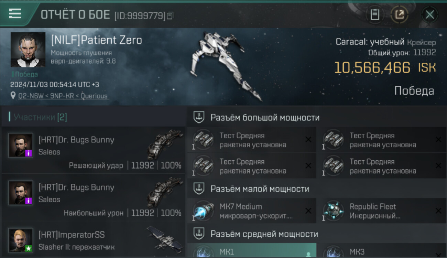Collapse the low power slot section

316,189
